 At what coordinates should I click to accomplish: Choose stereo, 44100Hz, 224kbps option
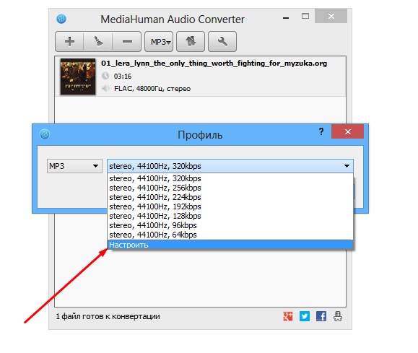(x=230, y=197)
